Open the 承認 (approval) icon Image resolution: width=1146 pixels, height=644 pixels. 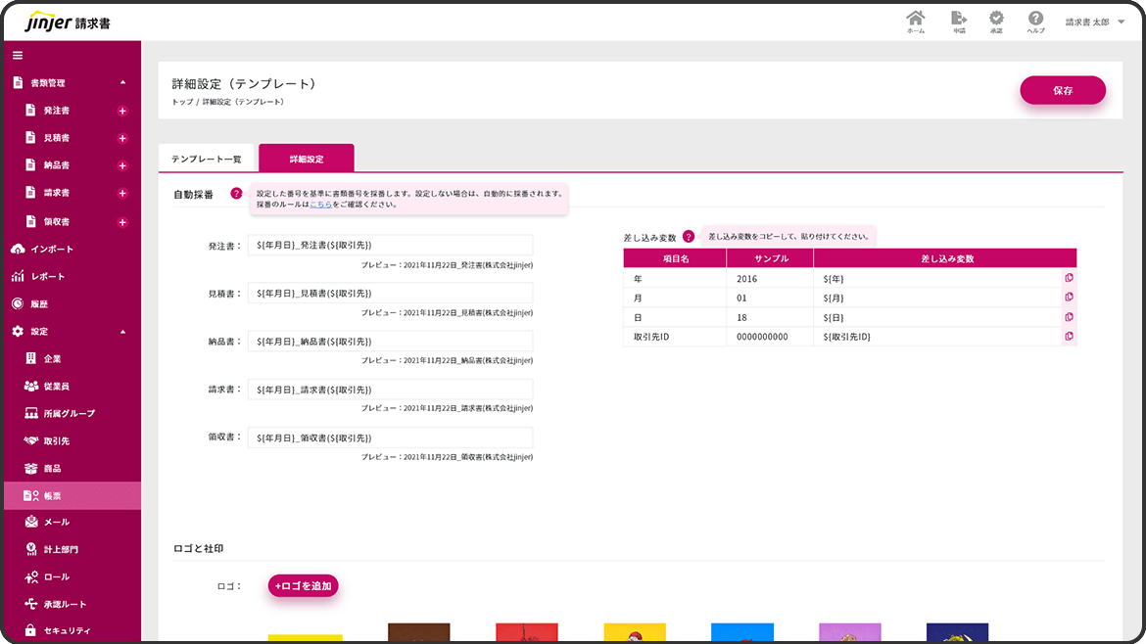(996, 21)
